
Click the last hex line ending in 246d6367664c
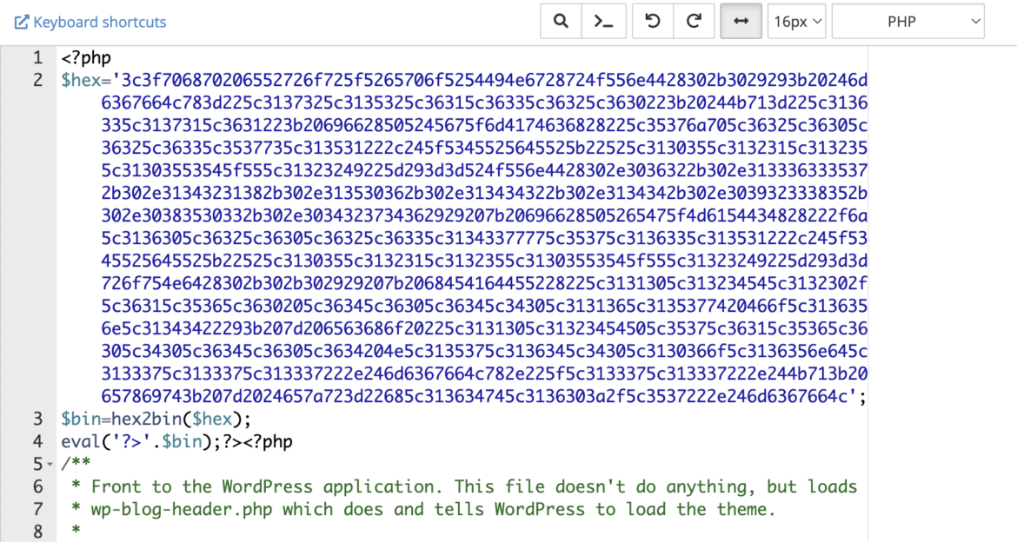click(479, 396)
